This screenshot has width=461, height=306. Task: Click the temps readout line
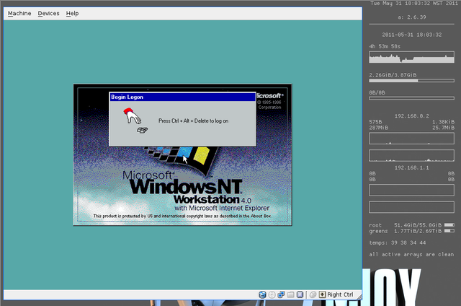pyautogui.click(x=398, y=242)
